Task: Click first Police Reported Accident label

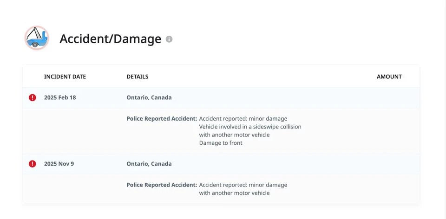Action: pos(162,119)
